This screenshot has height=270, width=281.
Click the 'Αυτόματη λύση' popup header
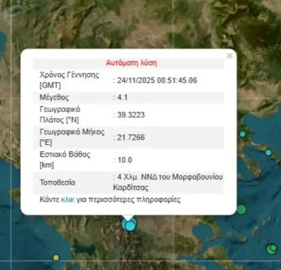coord(132,62)
